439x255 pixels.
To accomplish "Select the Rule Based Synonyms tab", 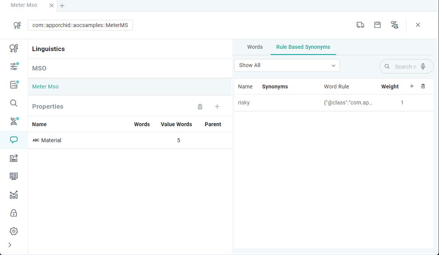I will coord(303,47).
